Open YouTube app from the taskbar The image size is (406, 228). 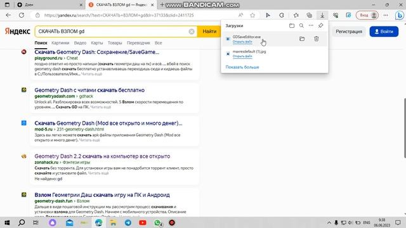(x=142, y=222)
